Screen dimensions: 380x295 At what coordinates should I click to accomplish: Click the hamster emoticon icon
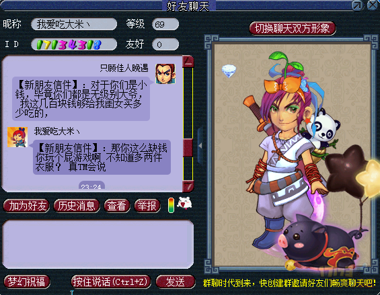click(184, 203)
